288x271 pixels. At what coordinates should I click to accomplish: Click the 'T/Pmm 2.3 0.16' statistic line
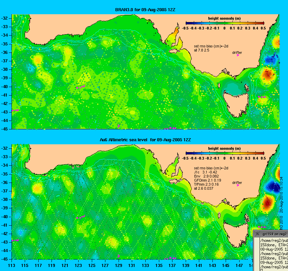tap(207, 184)
